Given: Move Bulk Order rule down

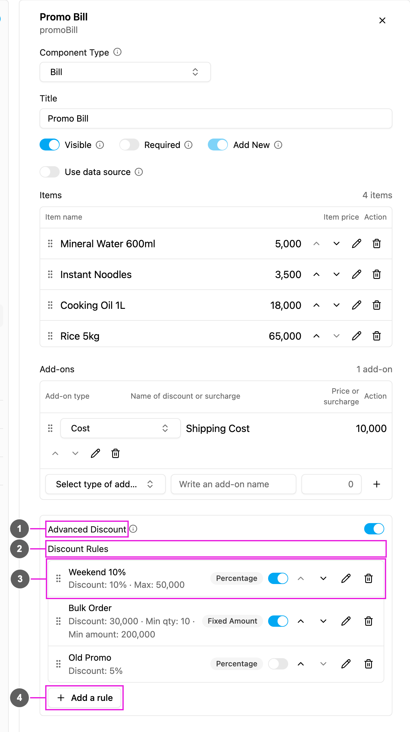Looking at the screenshot, I should tap(323, 621).
